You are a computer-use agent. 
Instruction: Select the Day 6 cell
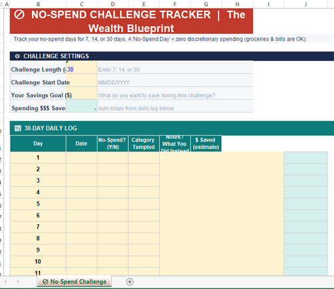coord(38,216)
